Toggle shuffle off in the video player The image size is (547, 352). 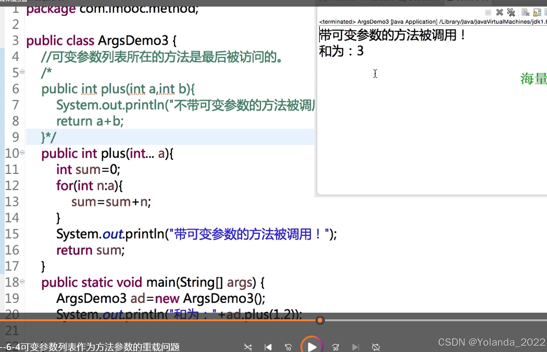pyautogui.click(x=248, y=347)
